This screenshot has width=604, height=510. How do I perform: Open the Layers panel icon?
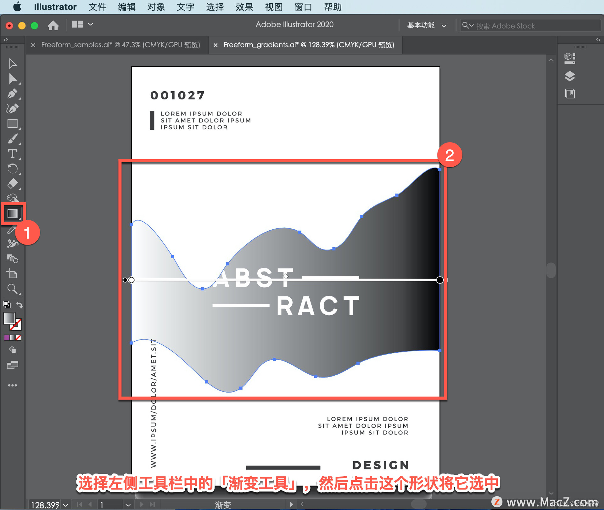[570, 76]
